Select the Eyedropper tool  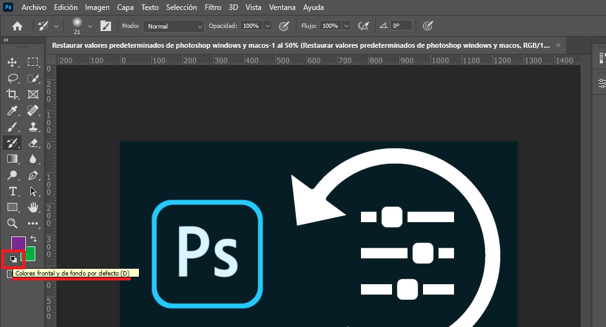(x=12, y=111)
